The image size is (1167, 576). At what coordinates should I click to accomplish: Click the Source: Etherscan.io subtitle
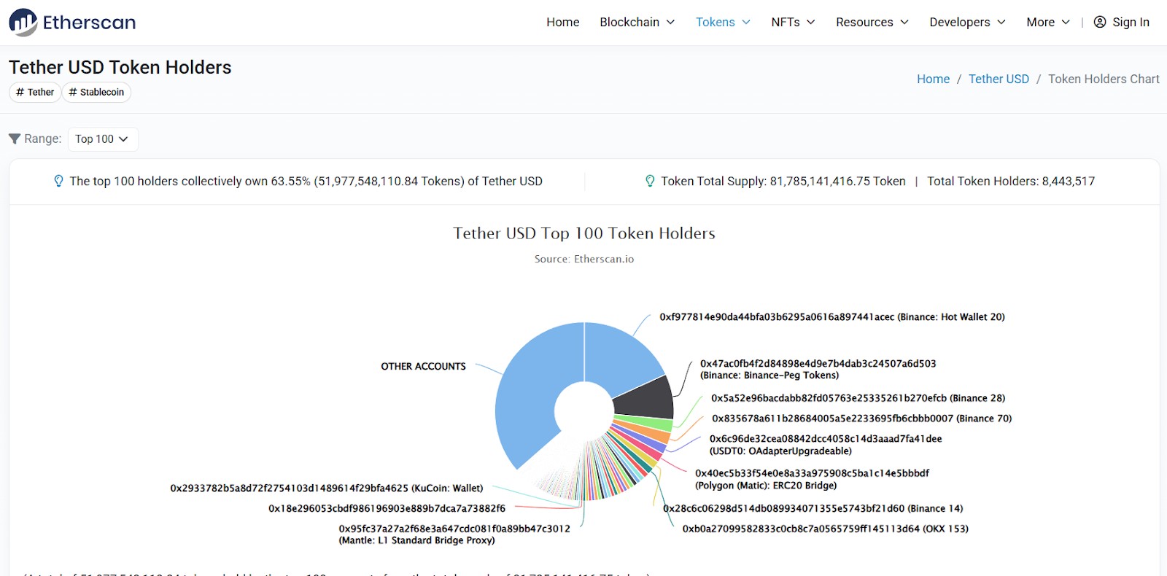(584, 259)
